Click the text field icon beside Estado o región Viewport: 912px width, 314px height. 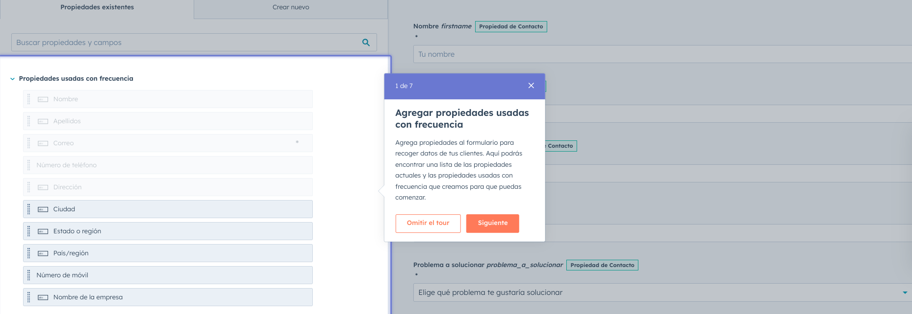43,231
